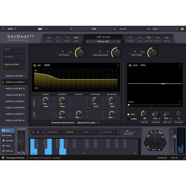Show the Pads panel
The image size is (186, 186).
click(x=6, y=146)
